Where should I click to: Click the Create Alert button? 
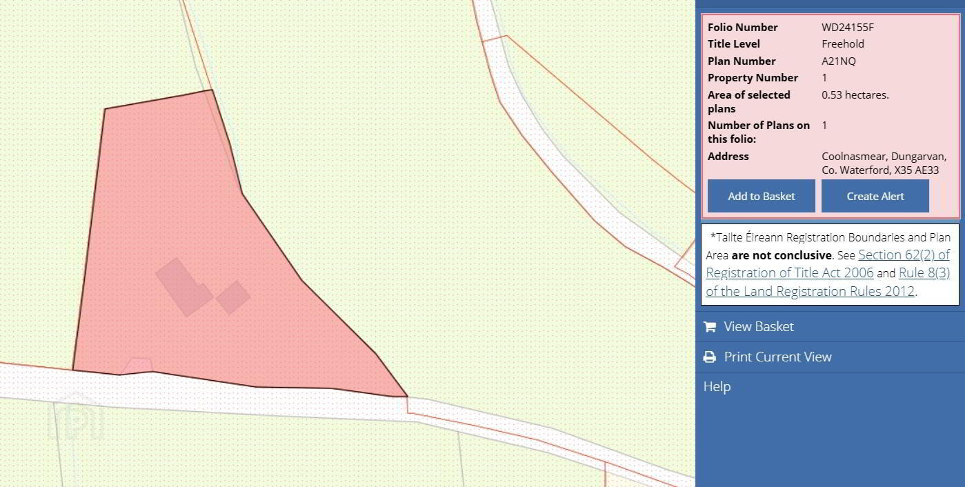pos(875,196)
